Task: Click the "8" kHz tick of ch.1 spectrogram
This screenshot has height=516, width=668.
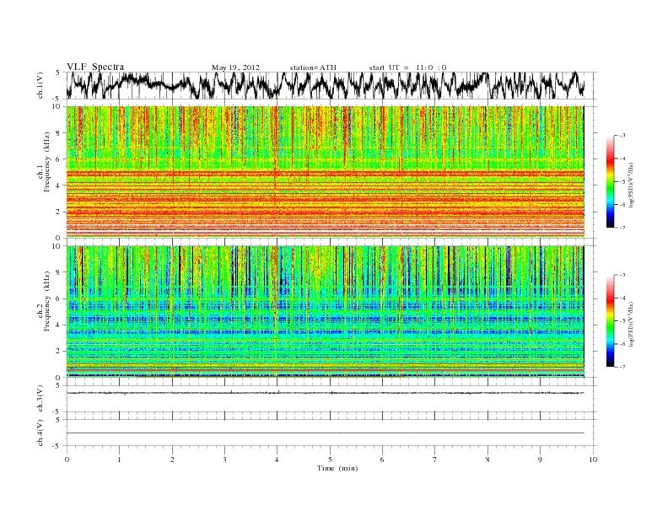Action: (x=59, y=133)
